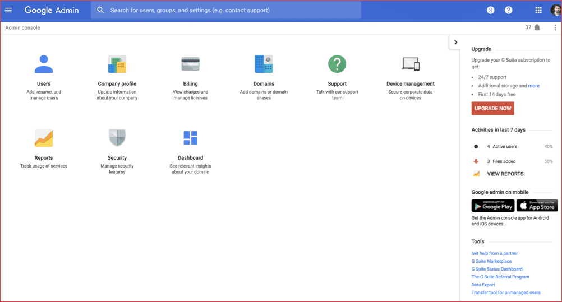Focus the search users and settings field
Image resolution: width=562 pixels, height=302 pixels.
coord(226,10)
